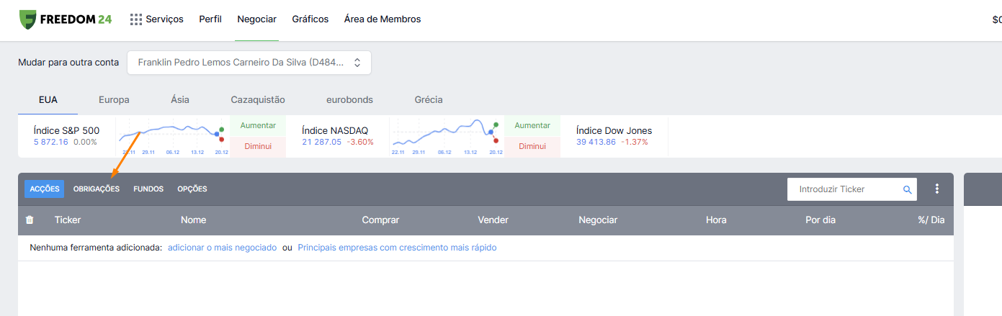1002x316 pixels.
Task: Sort by Ticker column
Action: coord(68,220)
